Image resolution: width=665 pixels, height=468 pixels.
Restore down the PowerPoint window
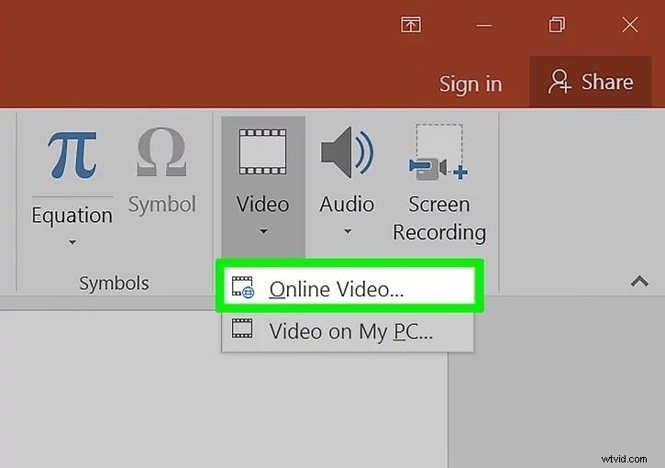557,25
